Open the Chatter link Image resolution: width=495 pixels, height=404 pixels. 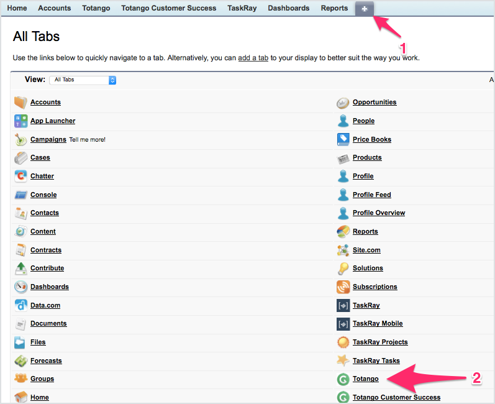click(x=42, y=177)
